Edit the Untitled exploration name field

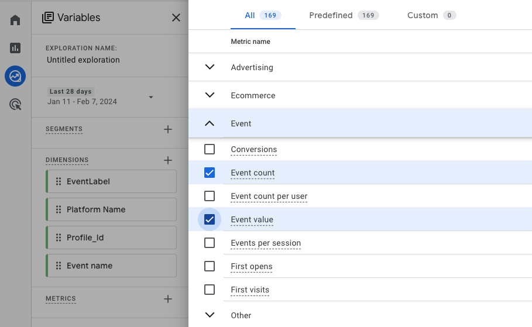[83, 60]
